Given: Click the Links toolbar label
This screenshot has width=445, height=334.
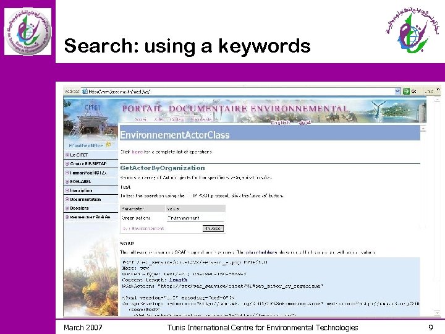Looking at the screenshot, I should coord(429,91).
